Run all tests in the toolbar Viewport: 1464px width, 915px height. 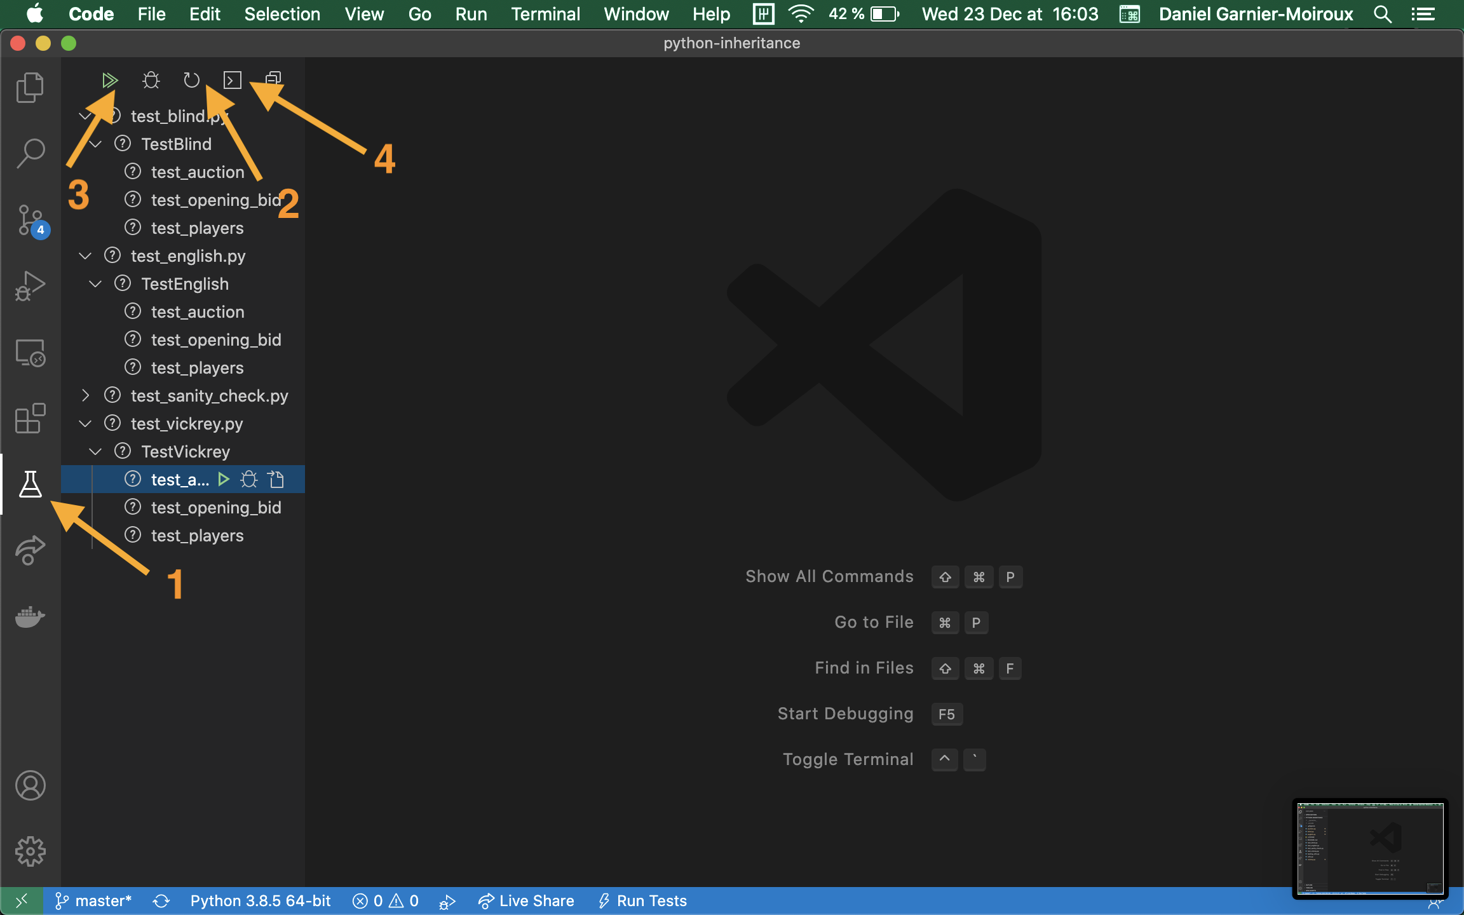click(109, 80)
